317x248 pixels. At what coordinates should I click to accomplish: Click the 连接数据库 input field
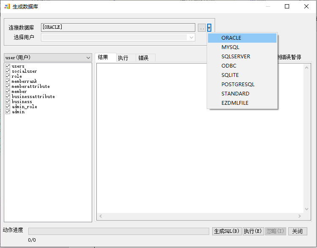tap(118, 27)
